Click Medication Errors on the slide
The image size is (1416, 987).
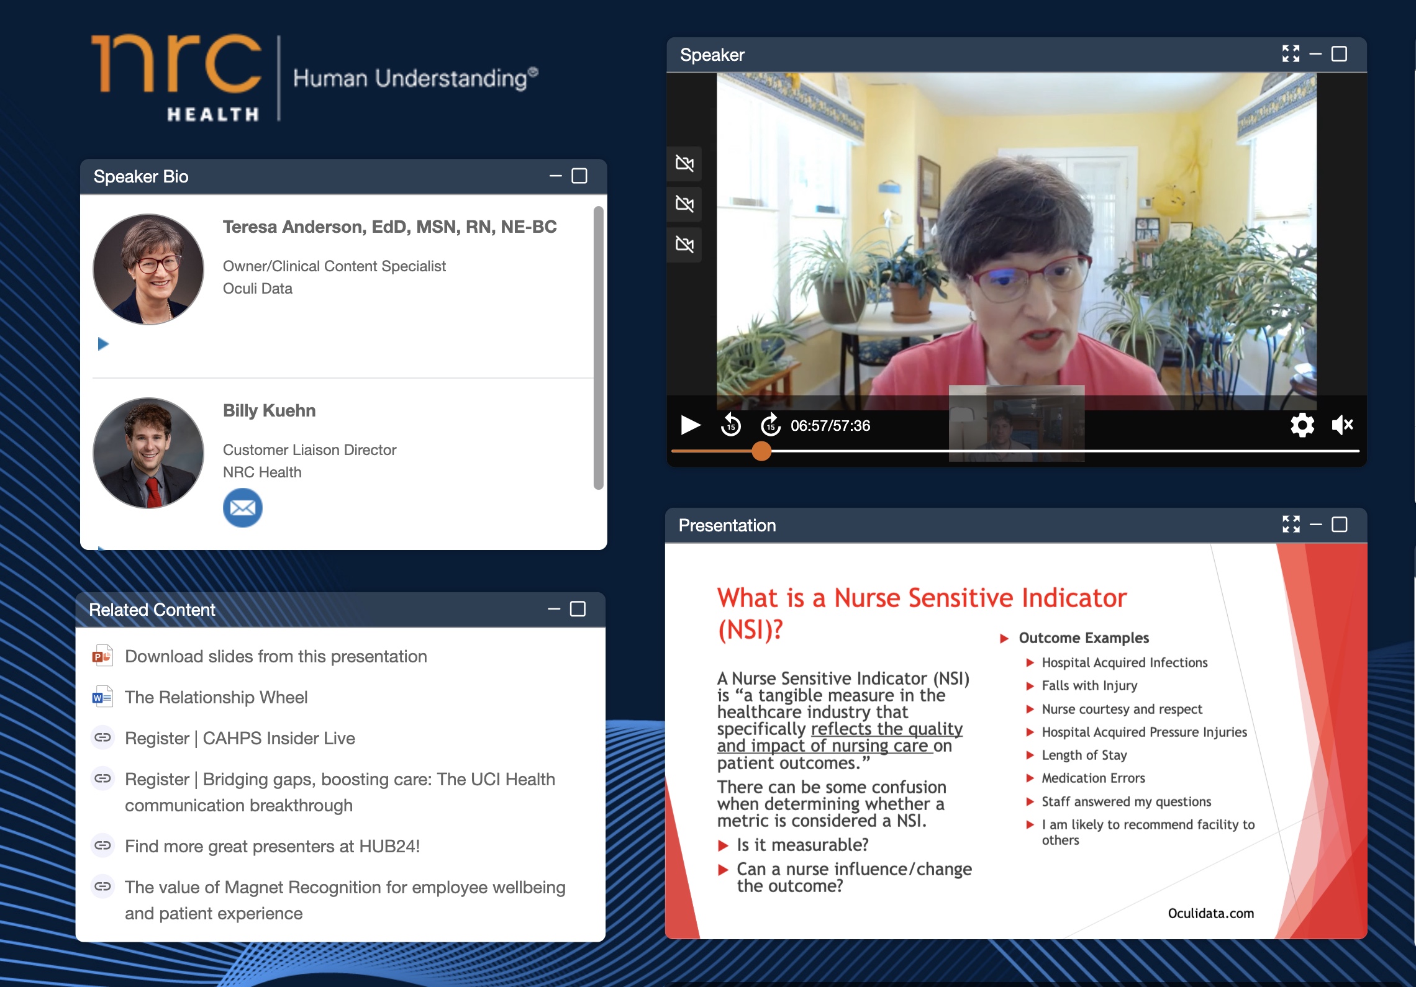click(x=1093, y=778)
